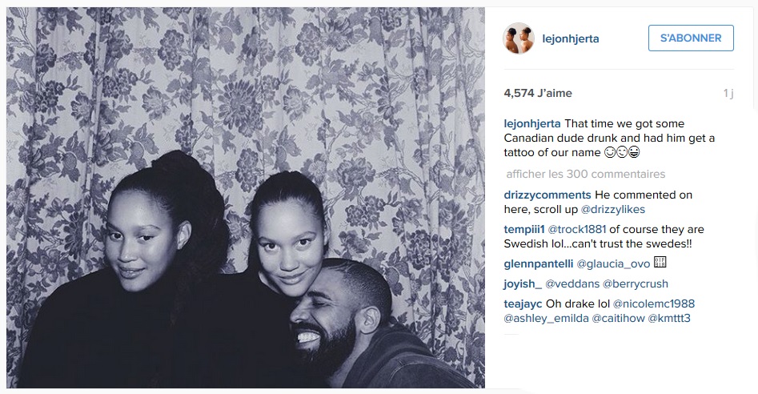Open the @drizzylikes mention

[613, 209]
